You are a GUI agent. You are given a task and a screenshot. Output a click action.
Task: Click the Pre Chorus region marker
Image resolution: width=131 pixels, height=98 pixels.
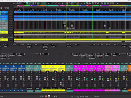(x=62, y=6)
